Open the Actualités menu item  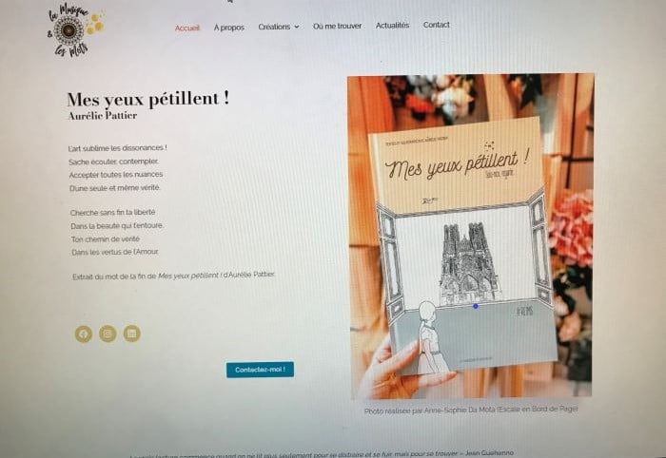pos(392,26)
